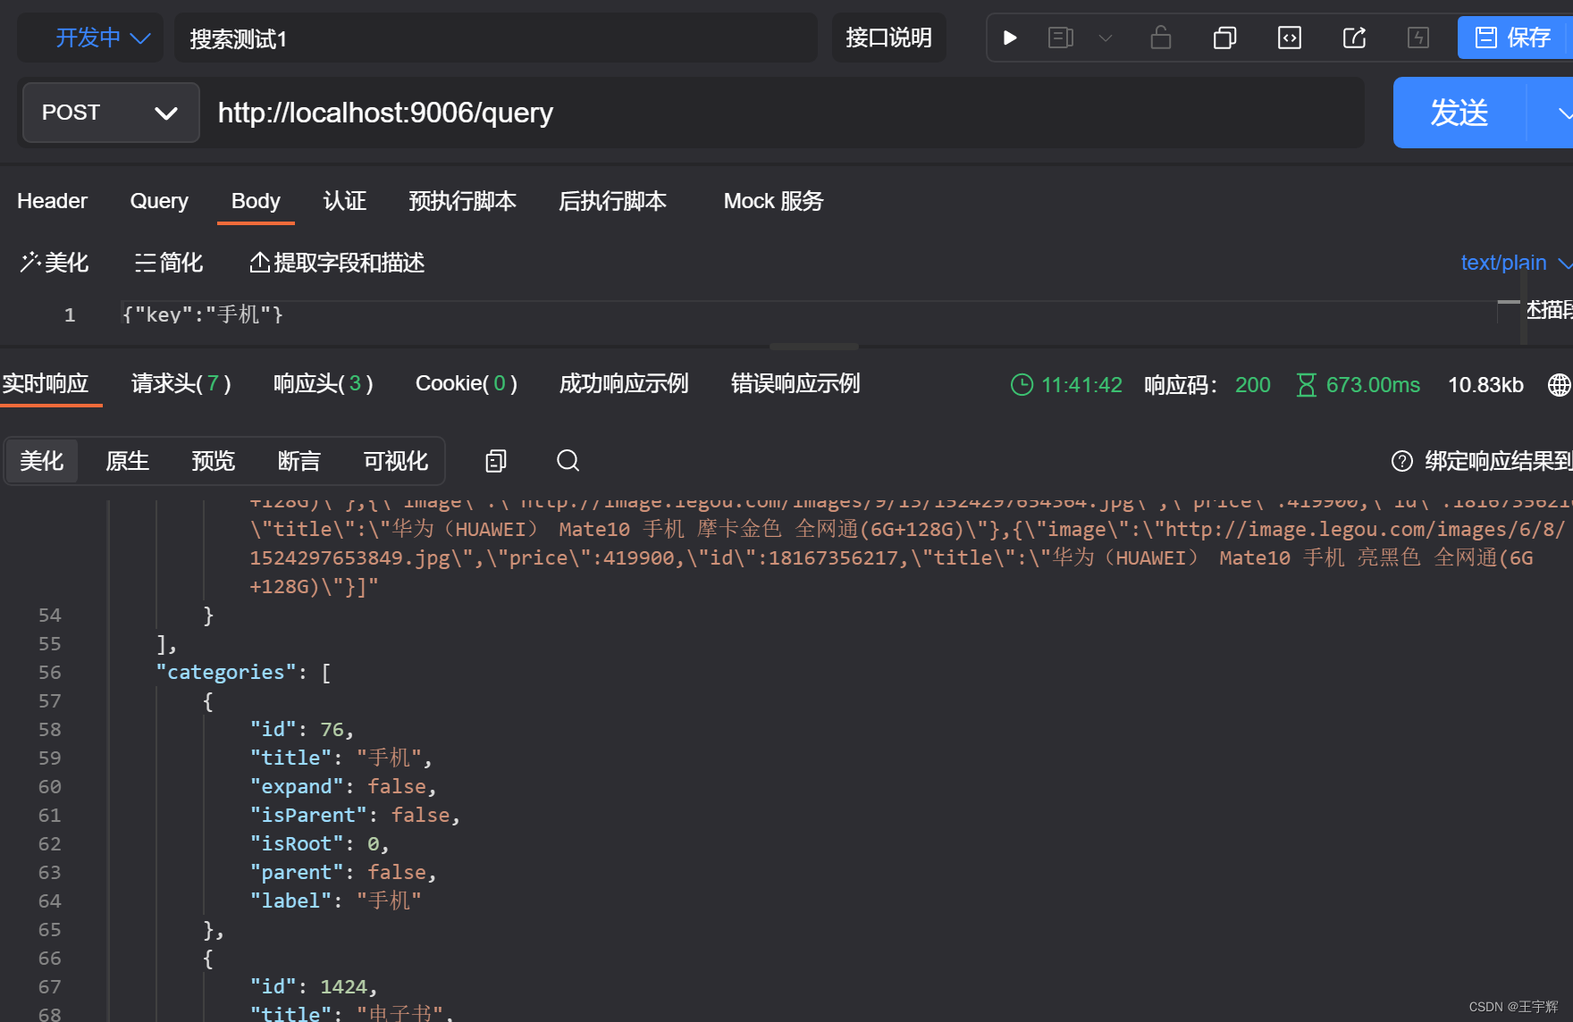This screenshot has height=1022, width=1573.
Task: Open the 后执行脚本 tab
Action: 612,201
